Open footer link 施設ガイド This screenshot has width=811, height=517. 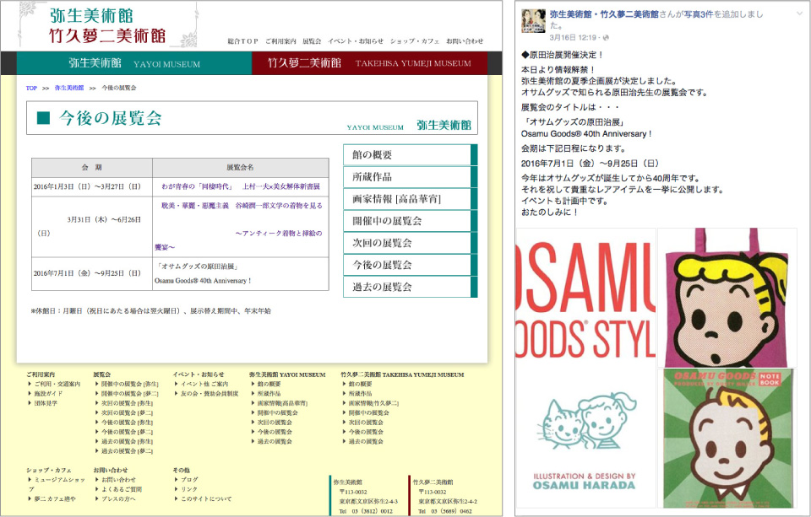coord(48,394)
